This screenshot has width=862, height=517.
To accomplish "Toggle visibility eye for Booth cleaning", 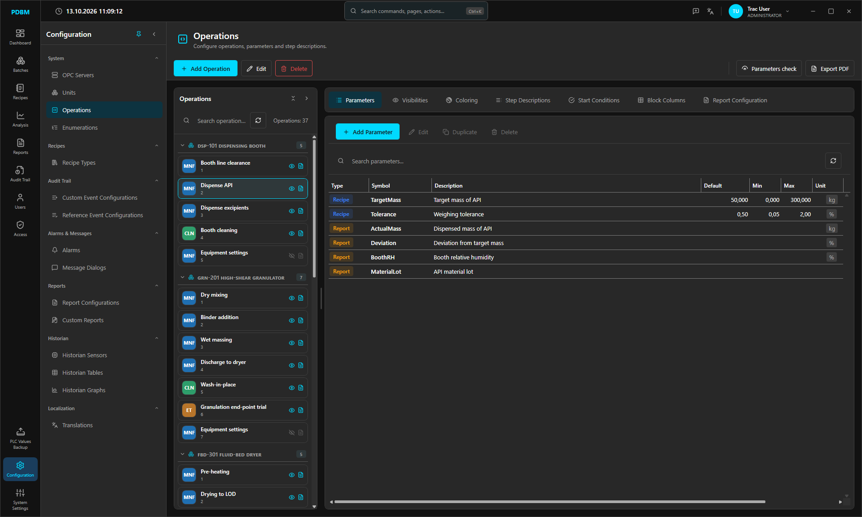I will click(x=292, y=233).
